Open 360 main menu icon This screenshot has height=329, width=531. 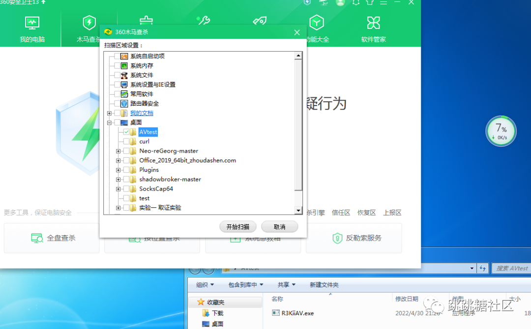pyautogui.click(x=383, y=3)
